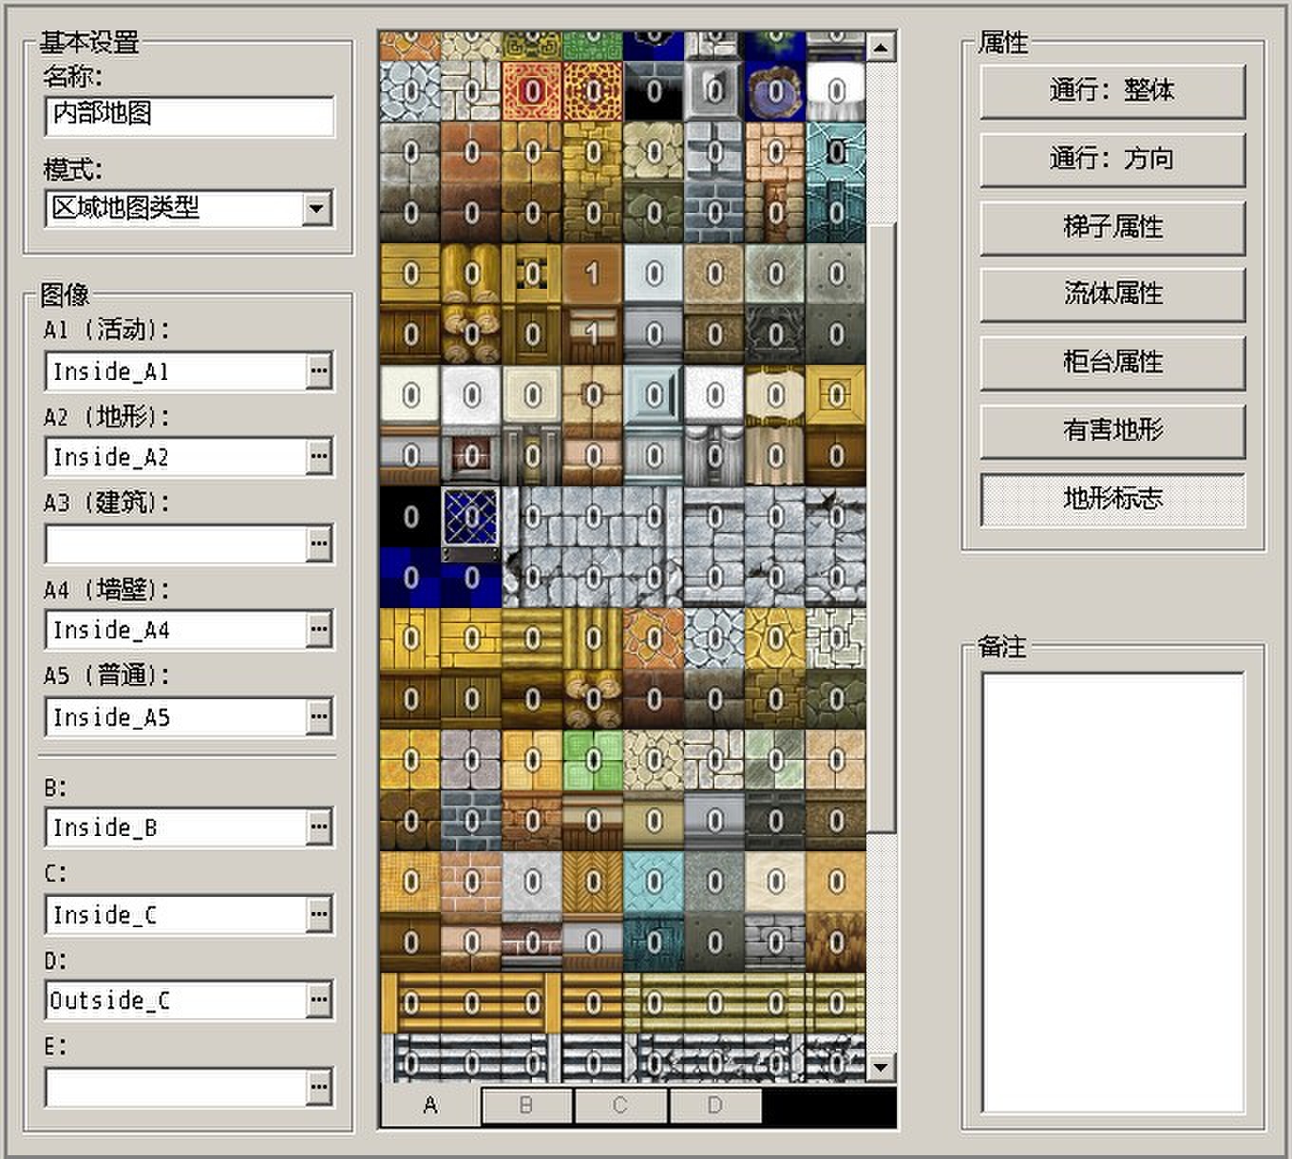Select the dark blue water tile
The image size is (1292, 1159).
[410, 578]
